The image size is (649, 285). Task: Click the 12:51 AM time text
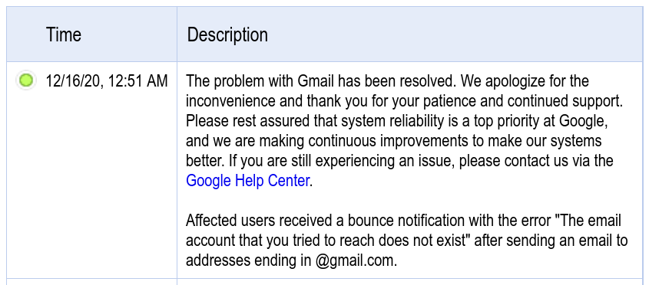(x=137, y=81)
